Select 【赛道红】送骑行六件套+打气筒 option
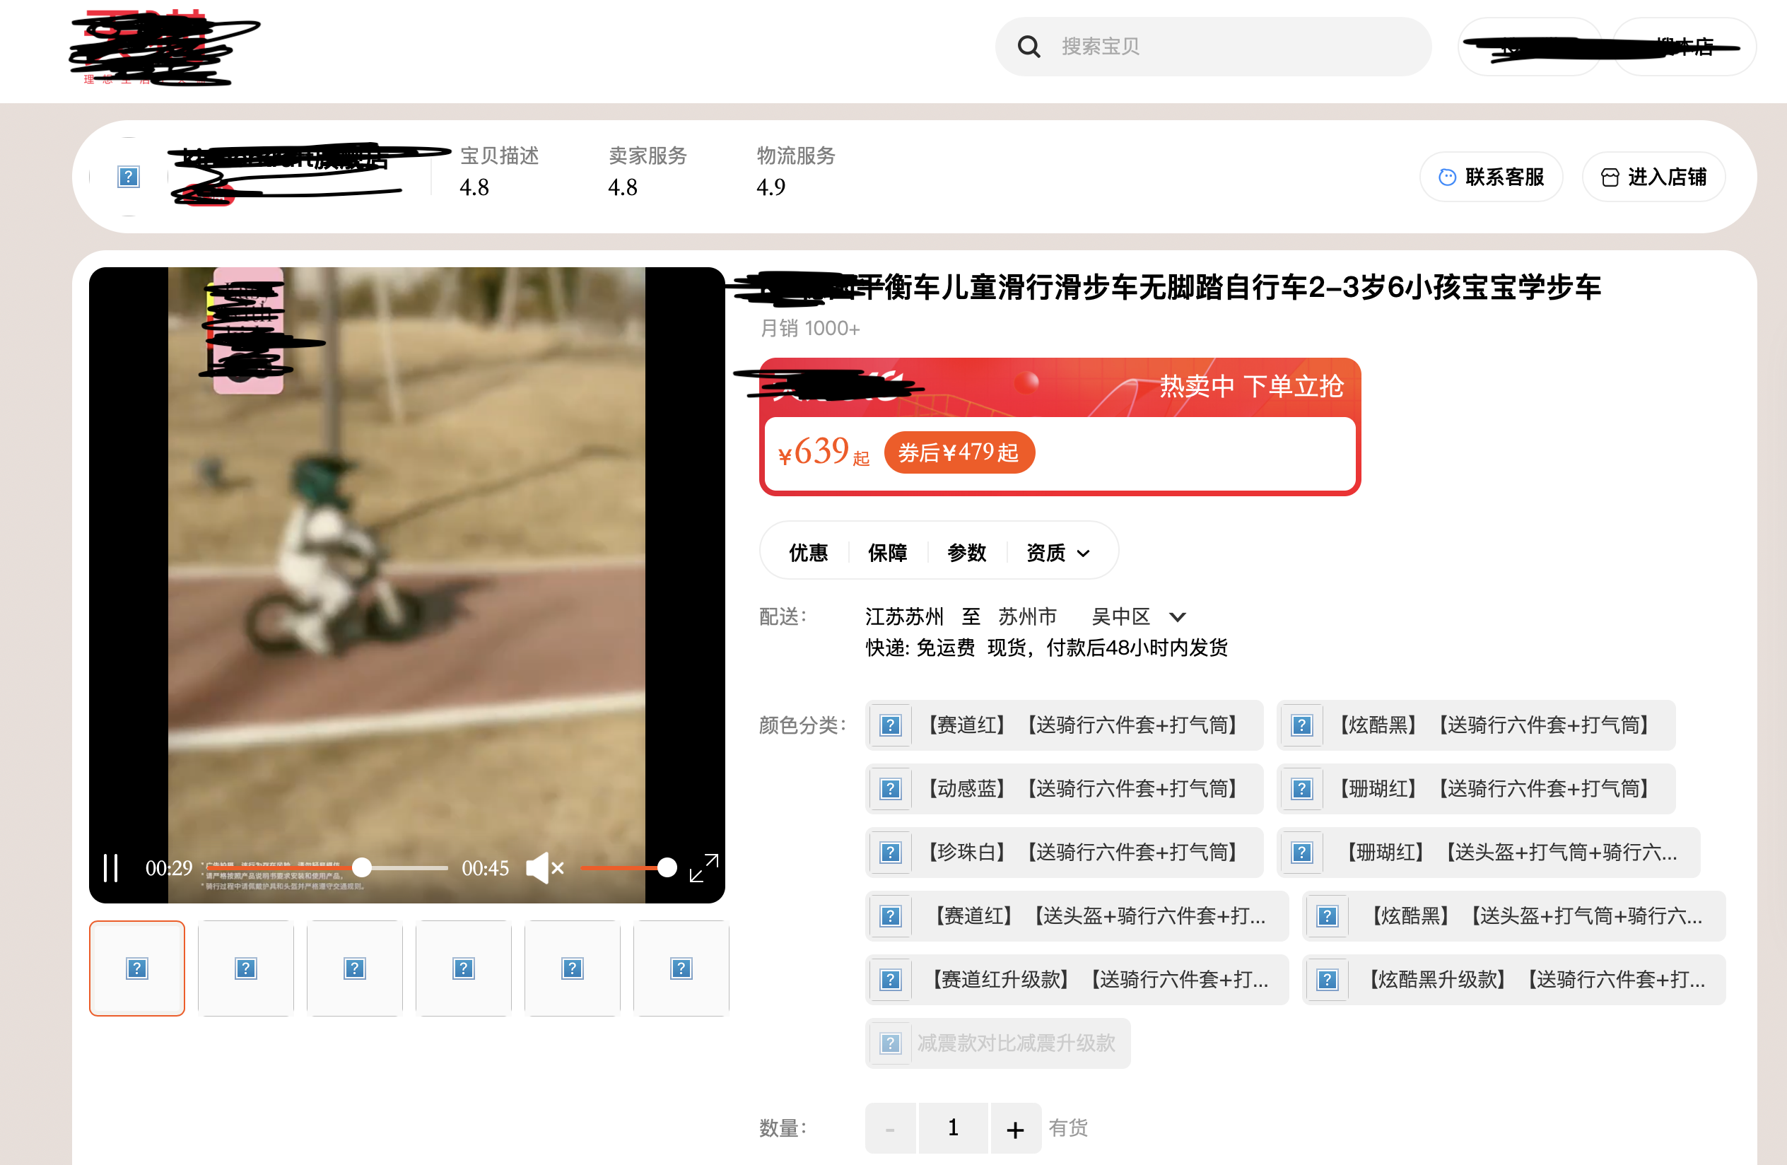The height and width of the screenshot is (1165, 1787). point(1064,725)
